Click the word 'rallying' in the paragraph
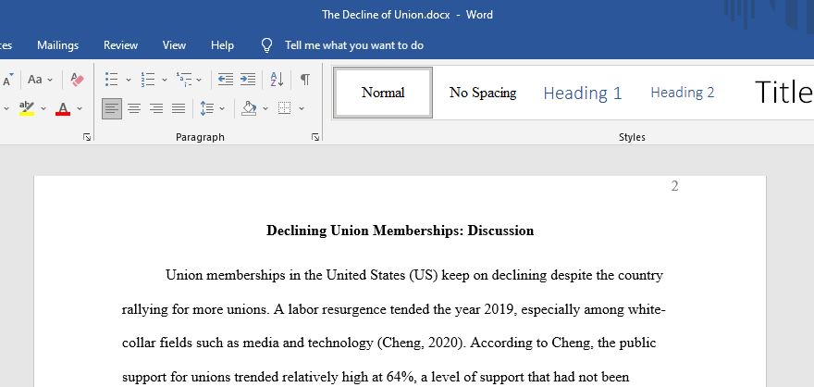814x387 pixels. [143, 310]
